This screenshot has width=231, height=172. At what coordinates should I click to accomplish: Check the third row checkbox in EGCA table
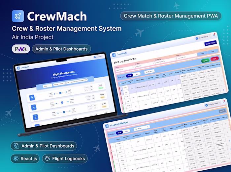[x=125, y=109]
